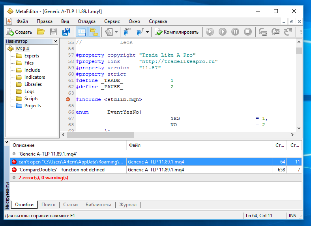
Task: Open the Вид menu
Action: point(65,21)
